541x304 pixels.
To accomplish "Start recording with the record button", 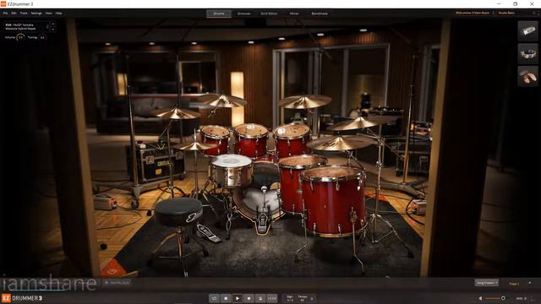I will (x=249, y=298).
